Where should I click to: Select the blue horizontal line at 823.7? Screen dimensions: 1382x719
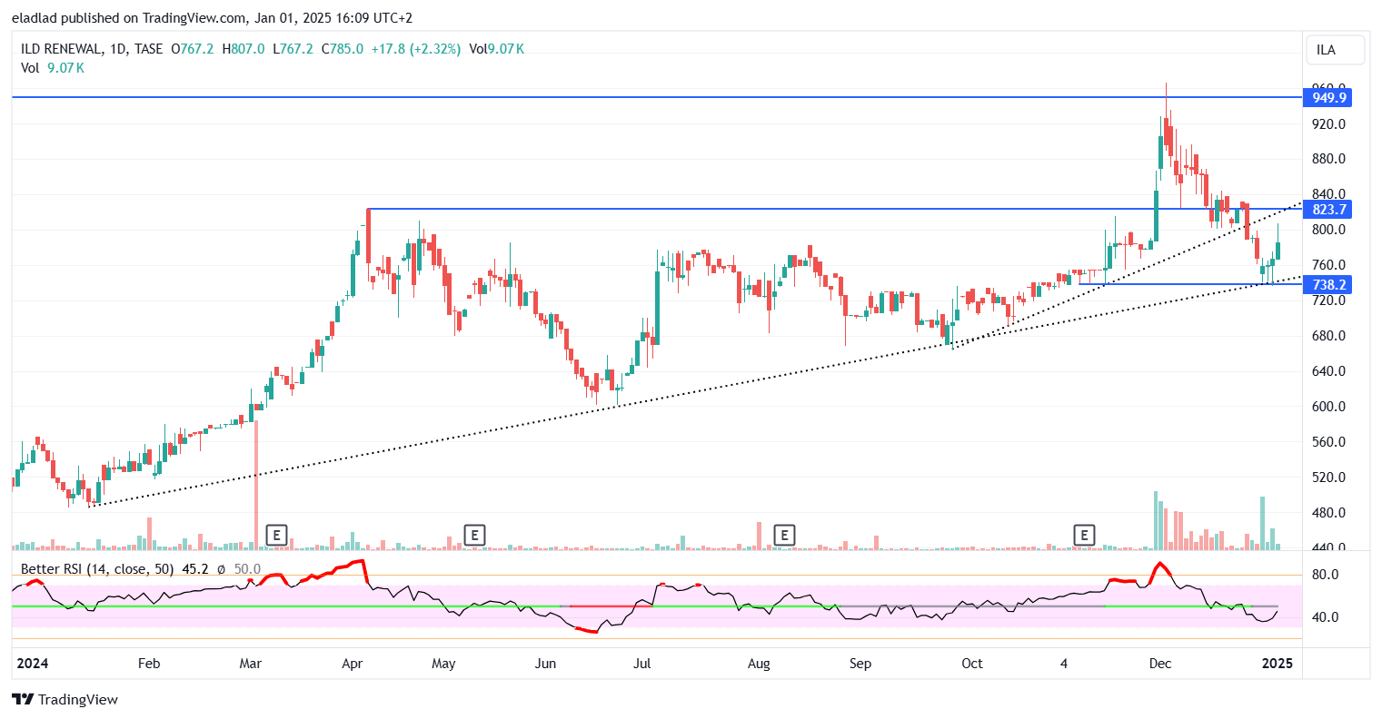click(834, 210)
